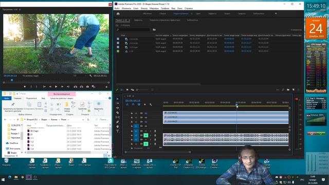Image resolution: width=329 pixels, height=185 pixels.
Task: Go up one folder in Explorer
Action: click(18, 120)
